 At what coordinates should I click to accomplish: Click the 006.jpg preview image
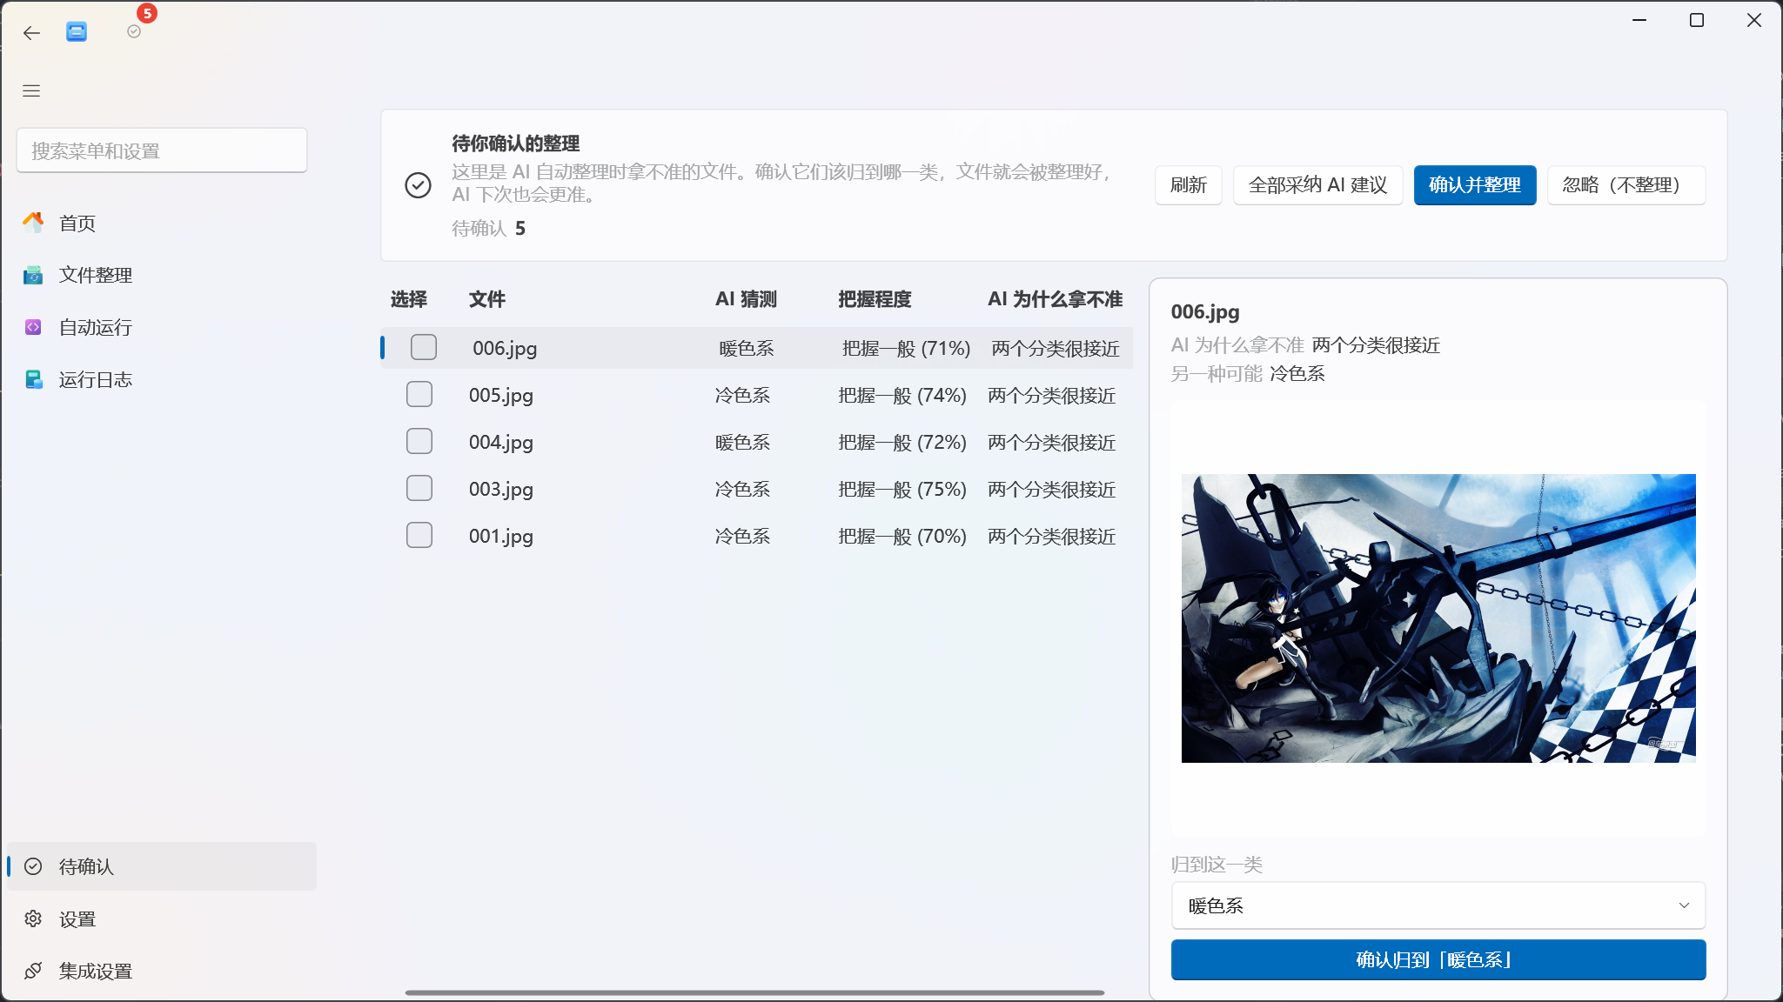[x=1438, y=618]
